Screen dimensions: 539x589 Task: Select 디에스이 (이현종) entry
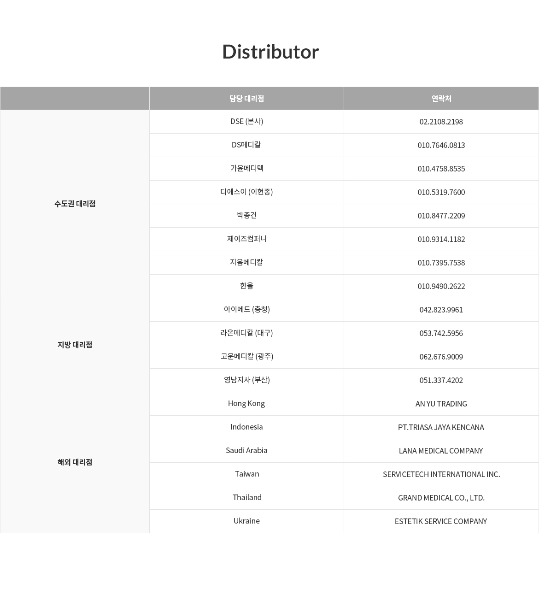click(246, 192)
